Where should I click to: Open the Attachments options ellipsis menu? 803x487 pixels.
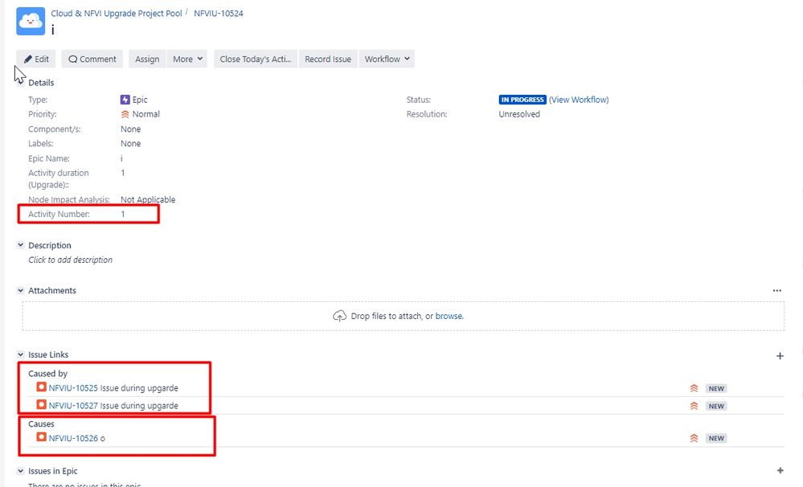tap(777, 290)
